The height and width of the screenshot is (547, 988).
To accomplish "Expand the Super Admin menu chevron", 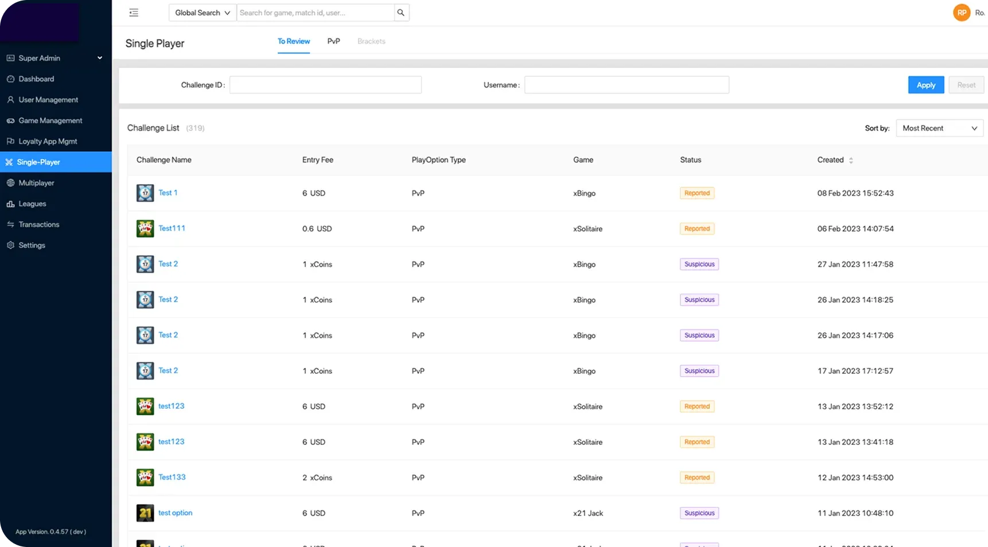I will (x=100, y=58).
